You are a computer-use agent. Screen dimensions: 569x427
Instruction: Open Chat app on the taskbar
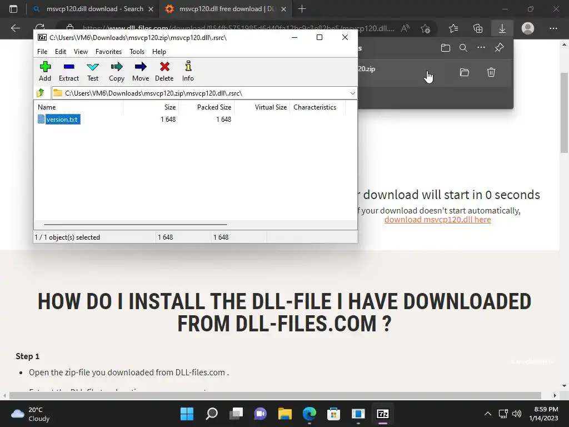[260, 414]
